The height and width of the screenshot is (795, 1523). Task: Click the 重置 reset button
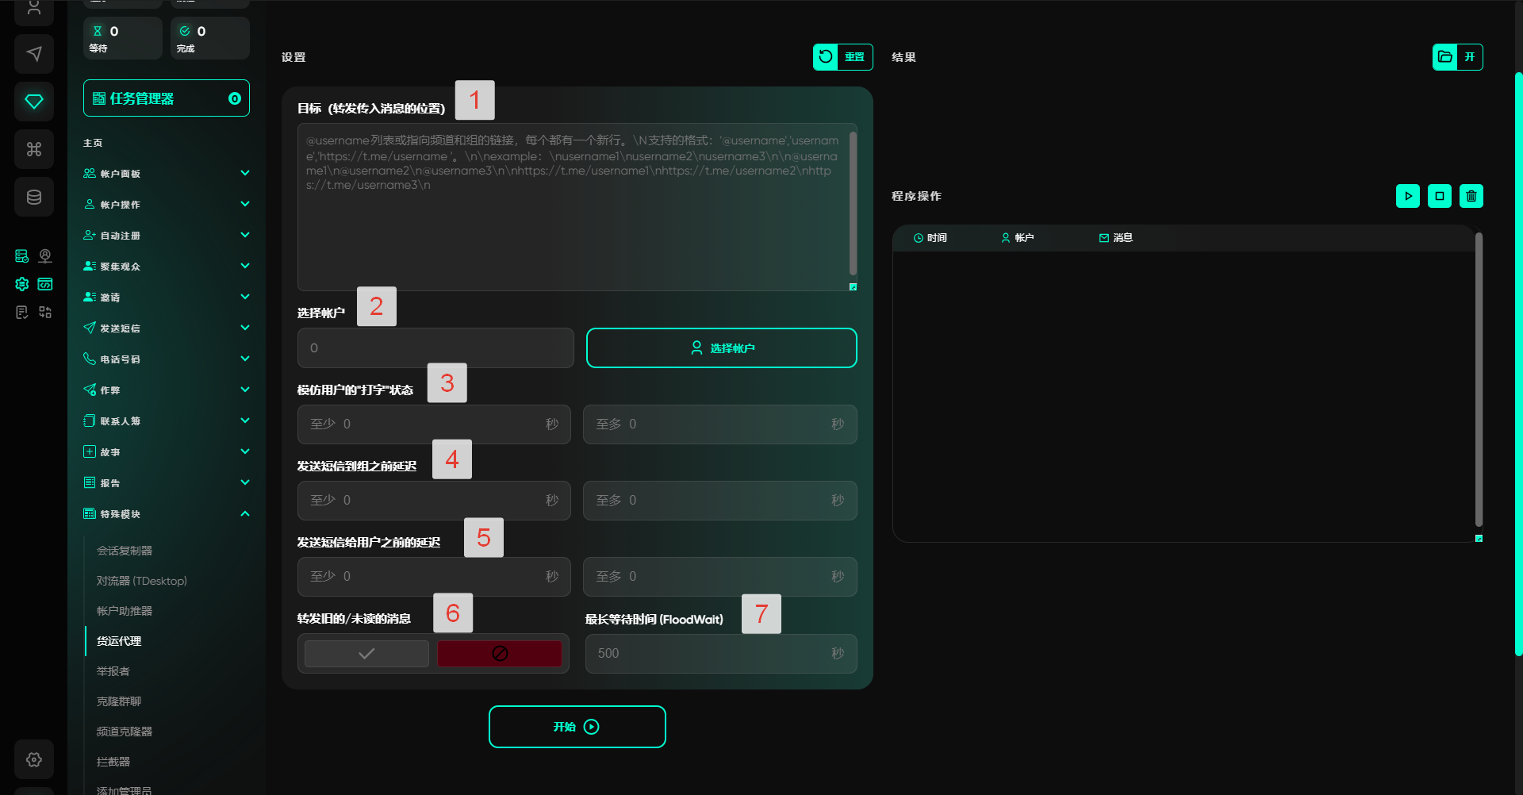842,57
